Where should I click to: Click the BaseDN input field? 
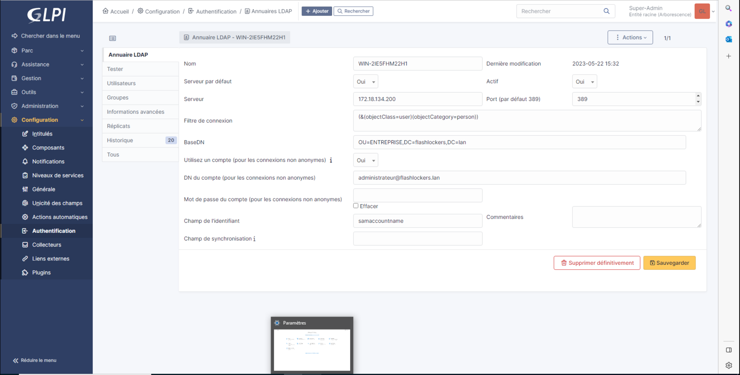coord(519,142)
